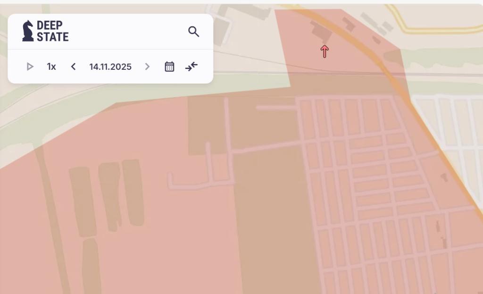Click the DEEP STATE title text
The height and width of the screenshot is (294, 483).
pos(53,31)
